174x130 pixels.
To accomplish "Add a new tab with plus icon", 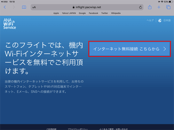I will coord(159,7).
